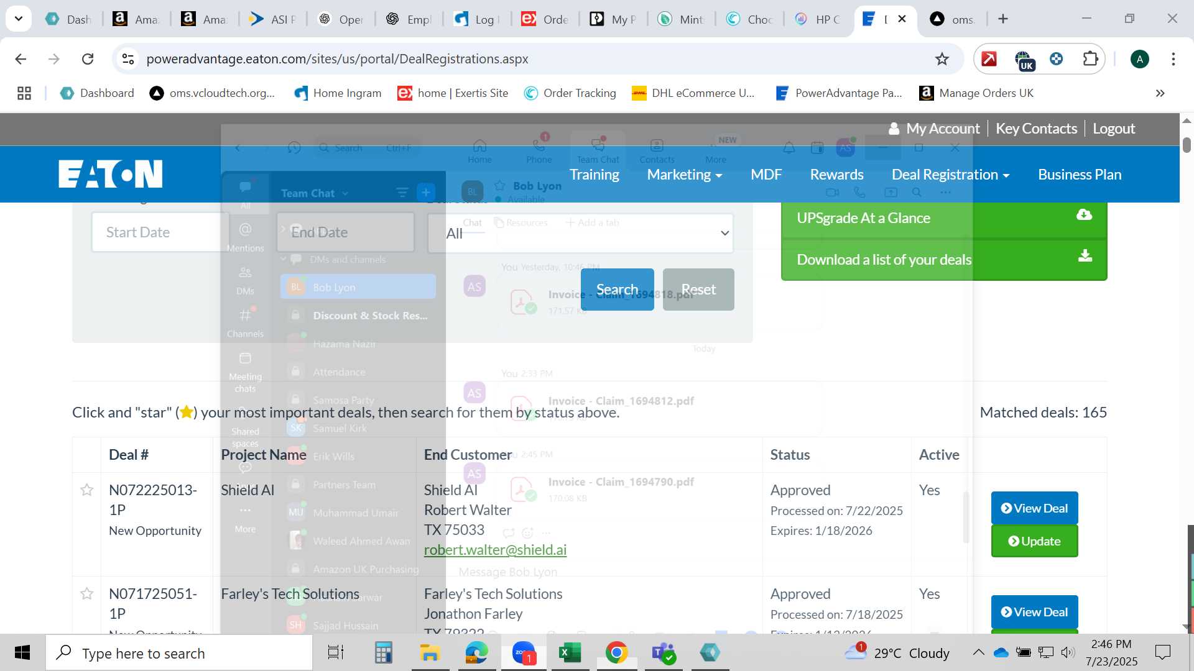This screenshot has width=1194, height=671.
Task: Switch to the HP browser tab
Action: click(x=818, y=19)
